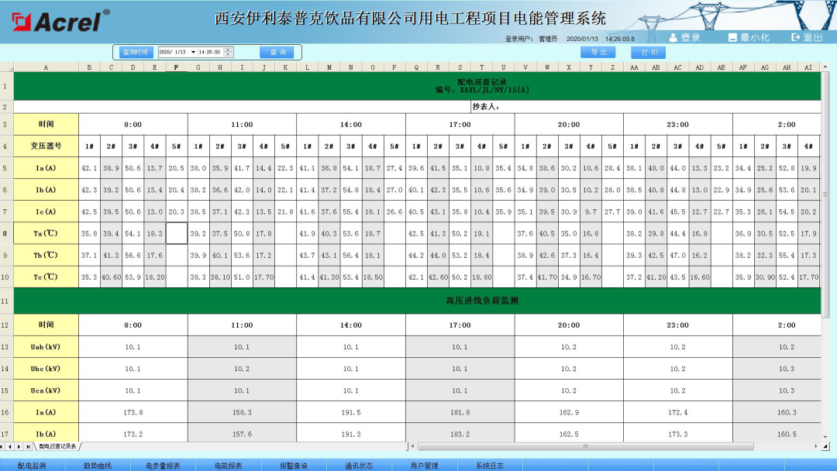Open the 2020/1/13 date dropdown

tap(192, 51)
